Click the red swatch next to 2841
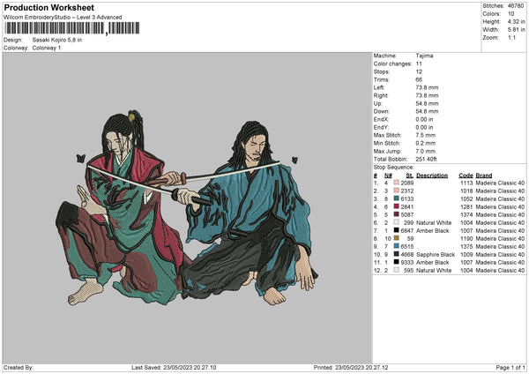Image resolution: width=529 pixels, height=374 pixels. click(x=396, y=206)
